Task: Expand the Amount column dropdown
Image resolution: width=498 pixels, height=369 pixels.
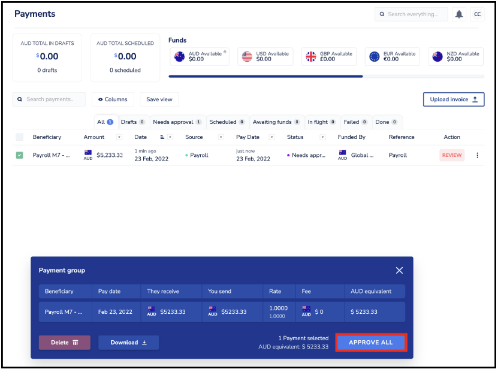Action: pos(119,137)
